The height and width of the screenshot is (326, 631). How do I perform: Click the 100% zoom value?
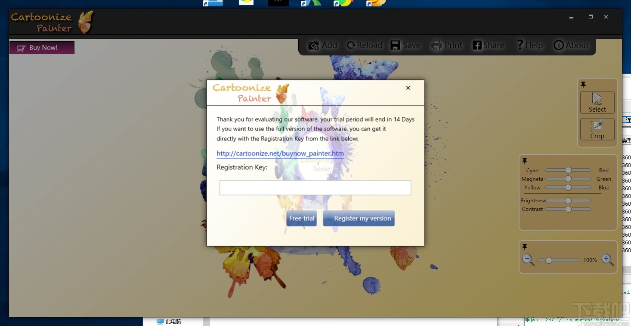click(590, 260)
